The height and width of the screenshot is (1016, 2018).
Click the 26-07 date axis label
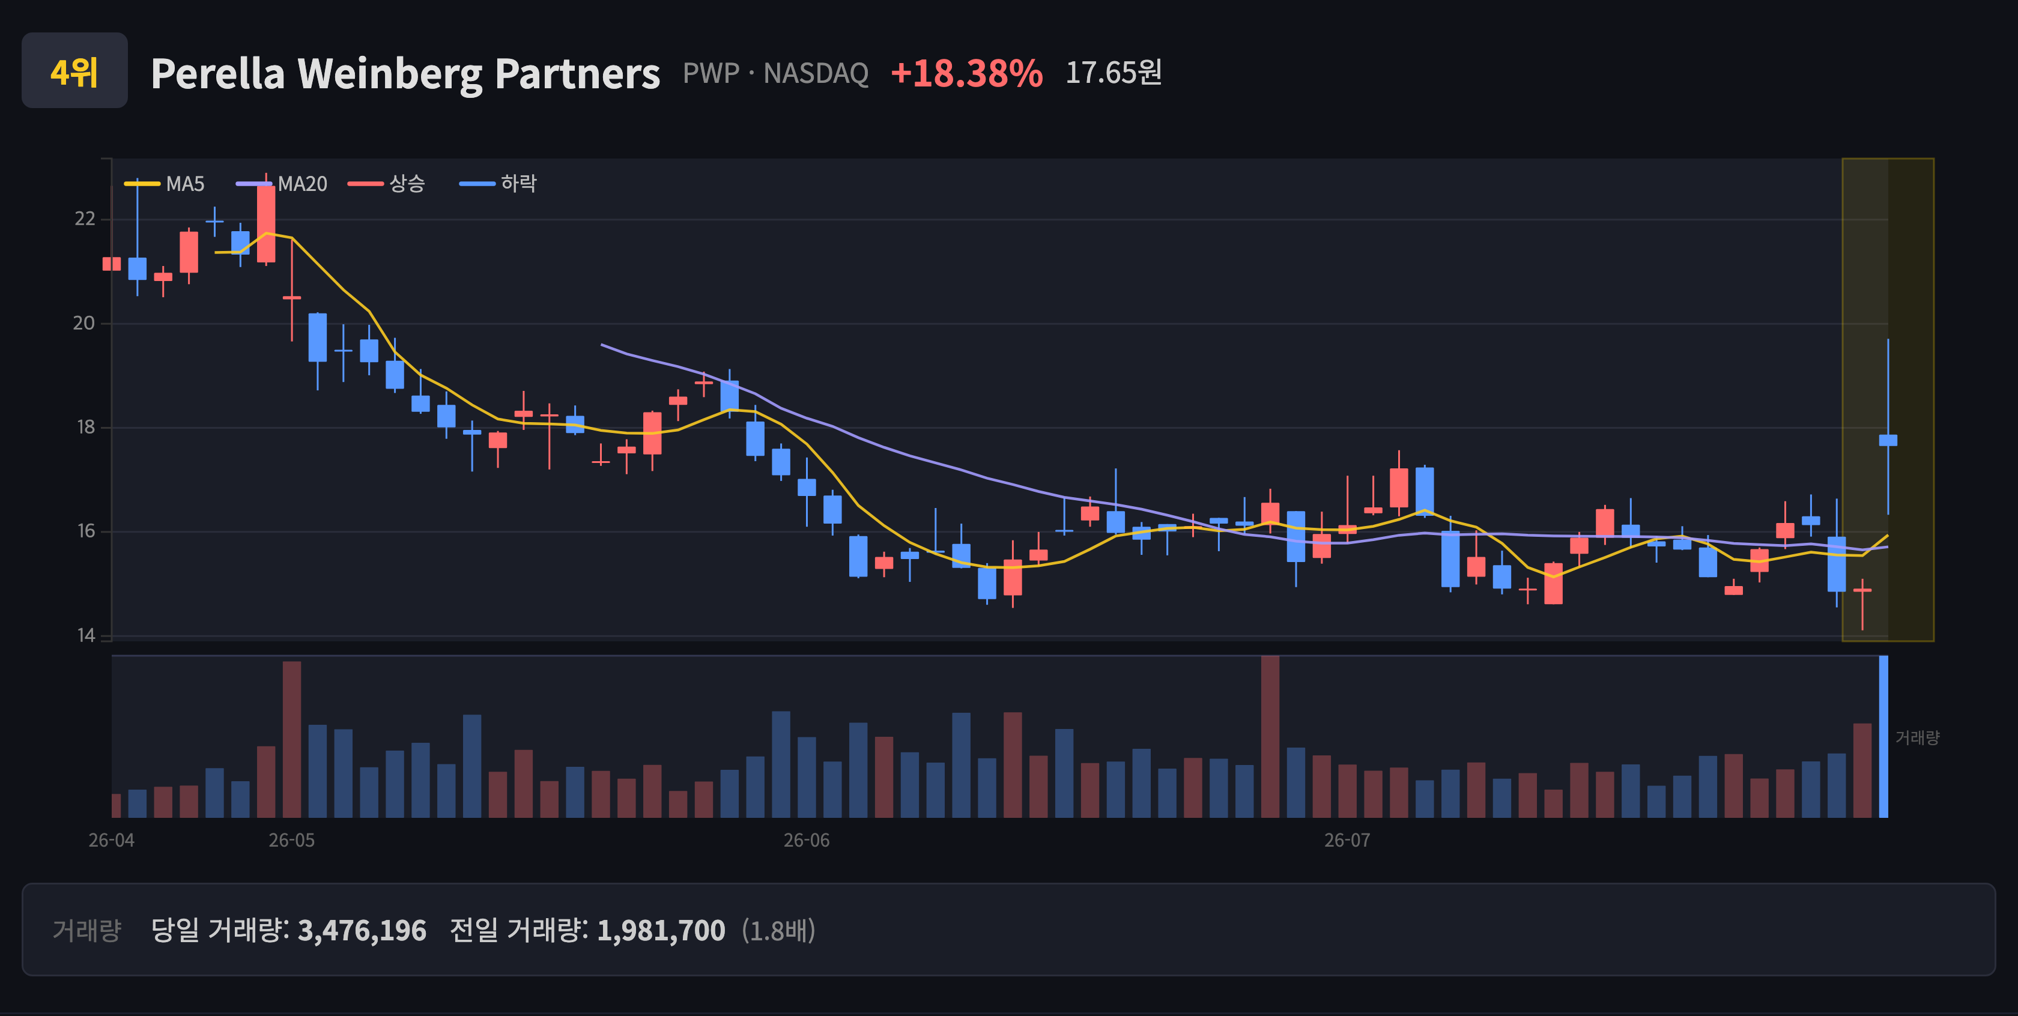[1347, 839]
